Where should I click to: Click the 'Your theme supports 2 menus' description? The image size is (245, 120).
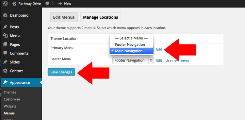[x=107, y=28]
